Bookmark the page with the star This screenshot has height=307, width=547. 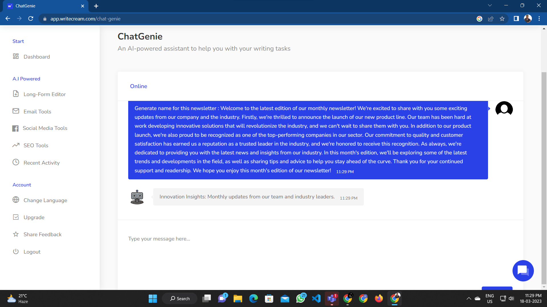502,18
